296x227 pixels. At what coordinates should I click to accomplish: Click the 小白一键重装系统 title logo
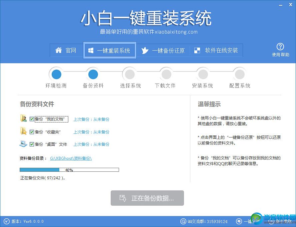click(x=146, y=18)
